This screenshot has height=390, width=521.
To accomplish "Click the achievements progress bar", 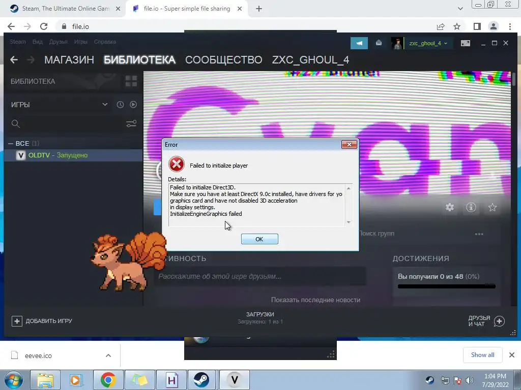I will click(x=447, y=286).
